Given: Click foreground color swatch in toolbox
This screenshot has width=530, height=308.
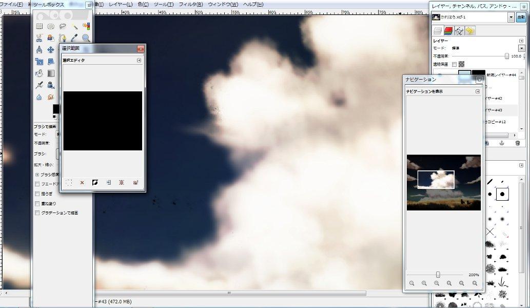Looking at the screenshot, I should coord(56,109).
